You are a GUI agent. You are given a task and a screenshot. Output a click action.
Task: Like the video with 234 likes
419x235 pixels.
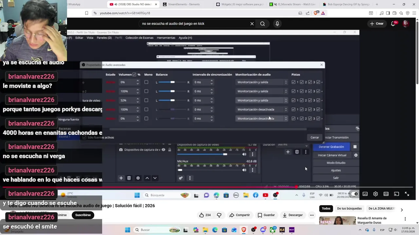[205, 215]
